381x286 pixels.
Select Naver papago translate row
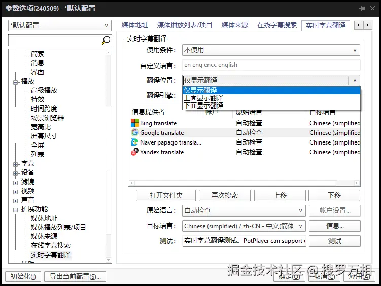coord(245,142)
